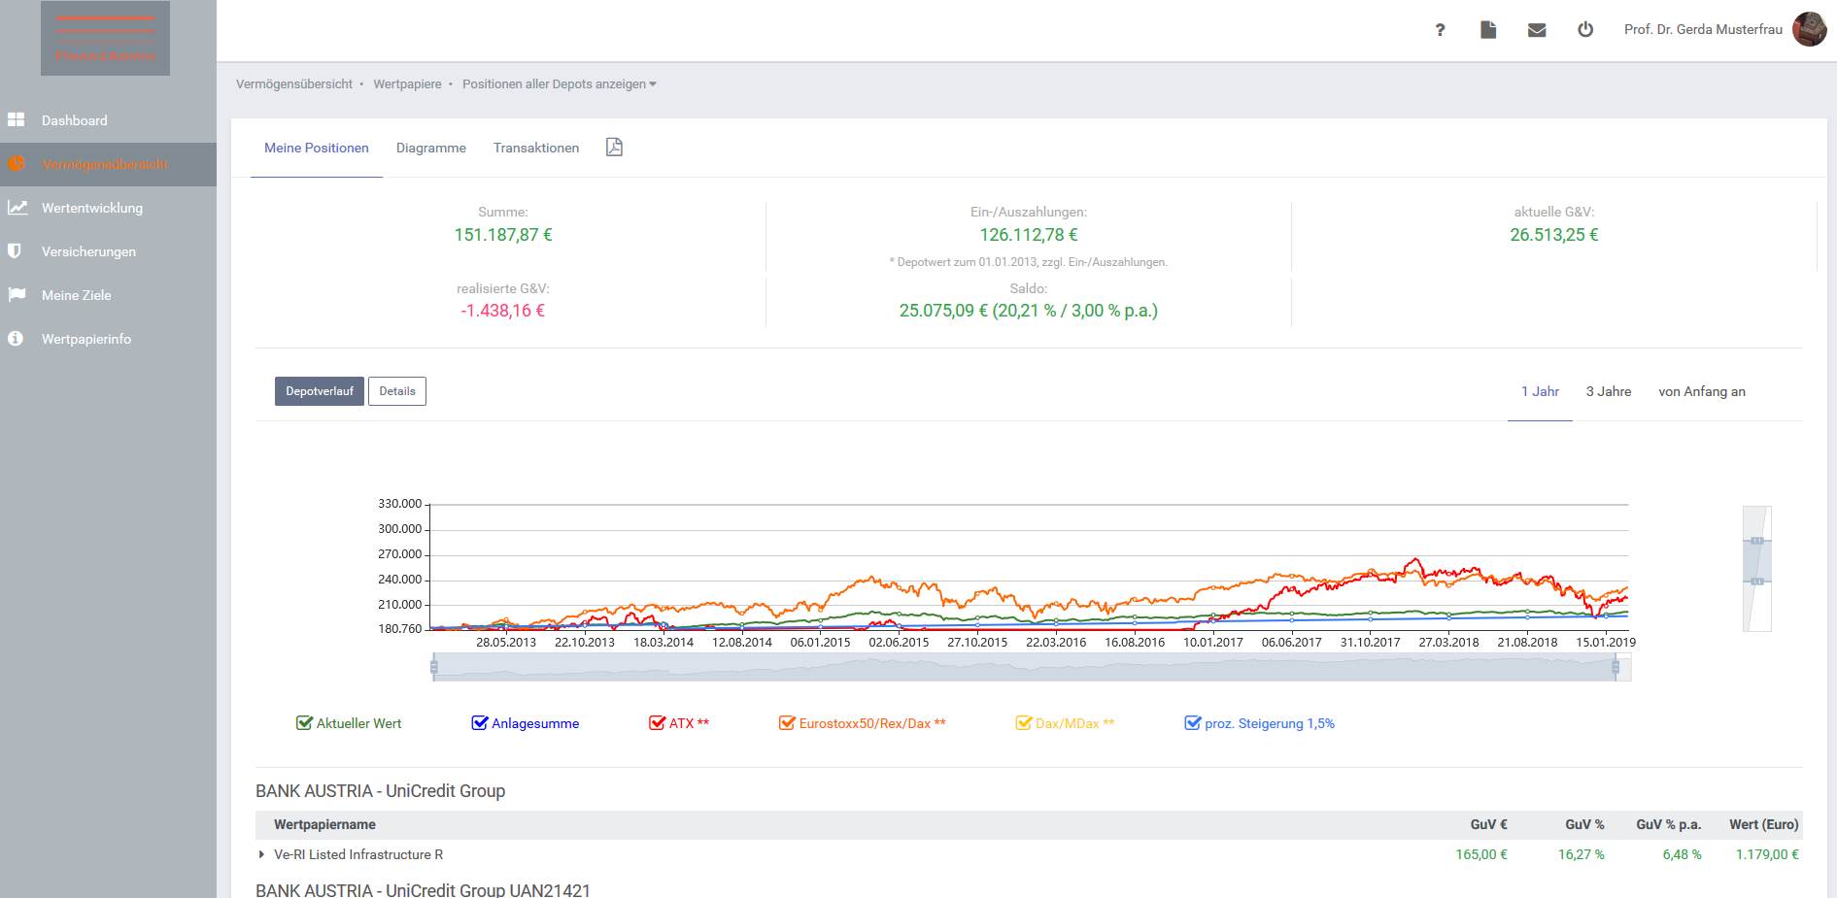Viewport: 1837px width, 898px height.
Task: Click the right handle of chart range slider
Action: [x=1616, y=667]
